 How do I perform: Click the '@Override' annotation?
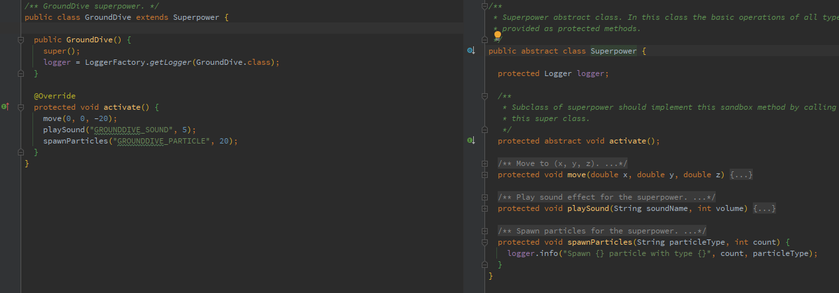(x=55, y=96)
